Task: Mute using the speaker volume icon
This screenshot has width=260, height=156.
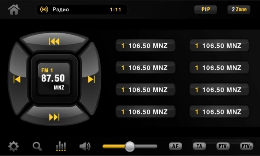Action: pyautogui.click(x=85, y=146)
